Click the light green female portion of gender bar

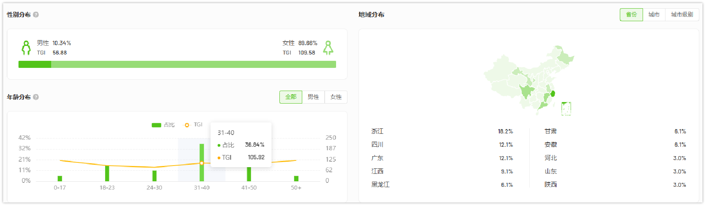[x=193, y=64]
